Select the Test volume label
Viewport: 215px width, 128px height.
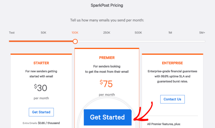click(12, 33)
